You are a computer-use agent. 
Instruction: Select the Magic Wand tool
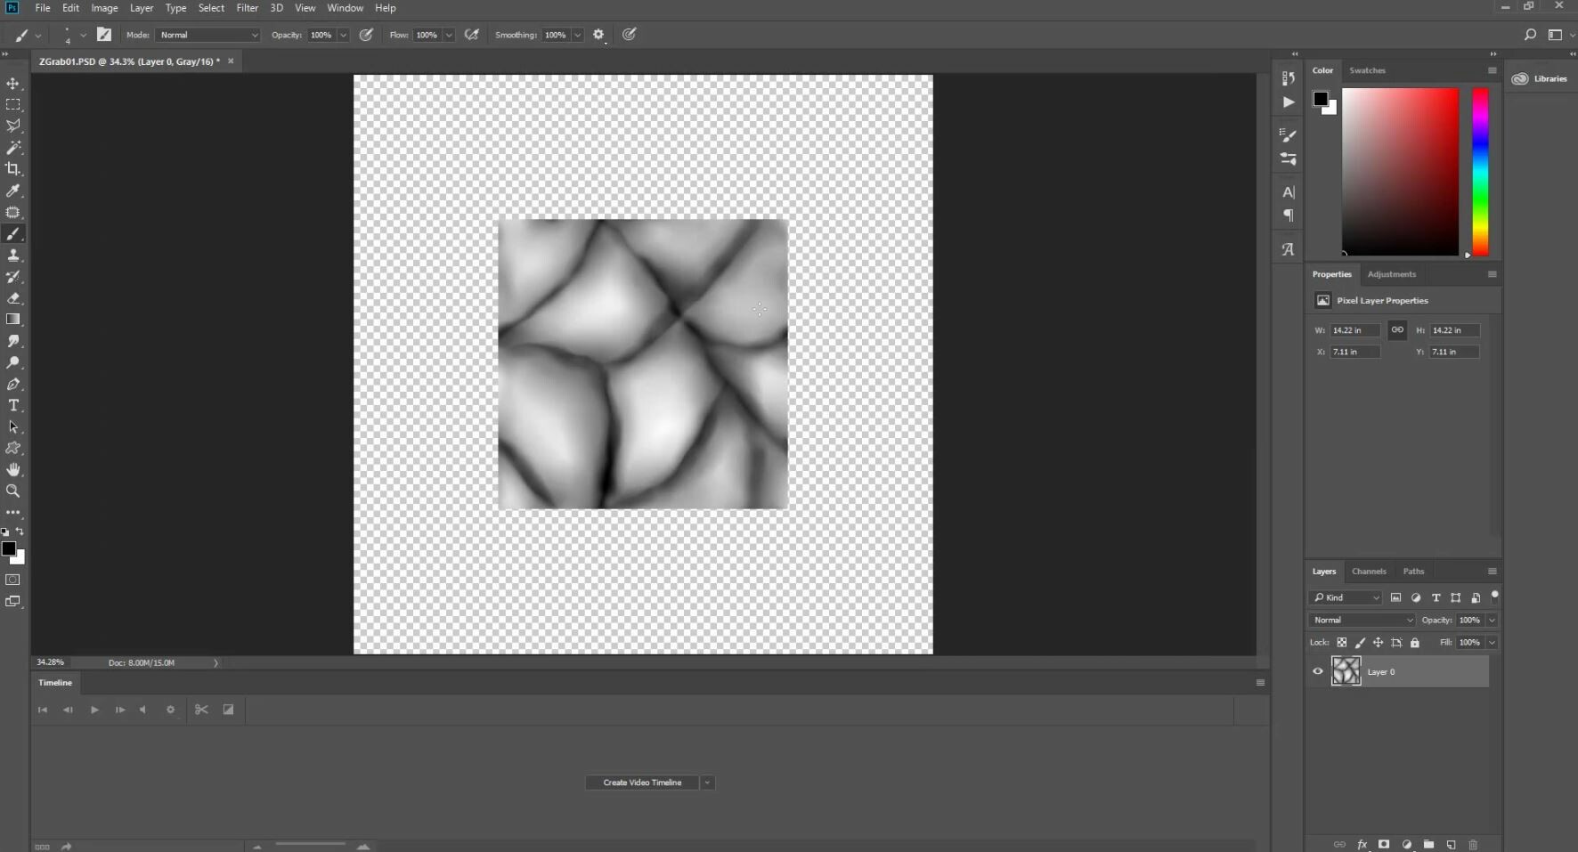(13, 147)
